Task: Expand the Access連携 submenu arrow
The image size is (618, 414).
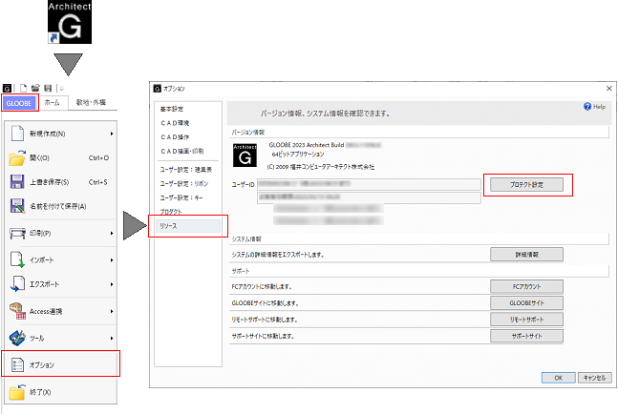Action: tap(112, 311)
